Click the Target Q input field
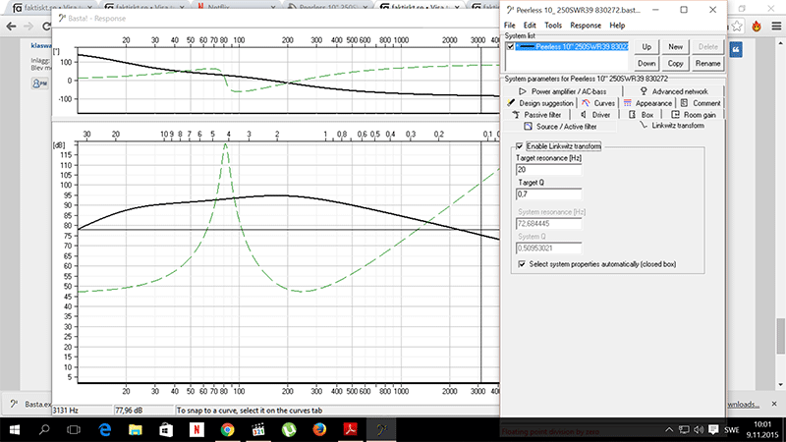786x442 pixels. (x=548, y=193)
